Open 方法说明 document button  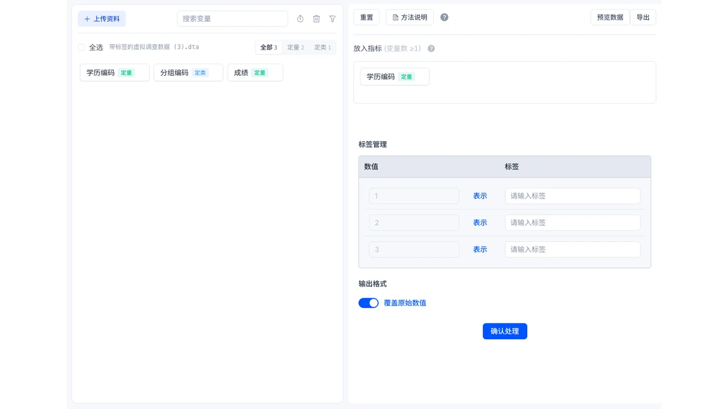409,18
